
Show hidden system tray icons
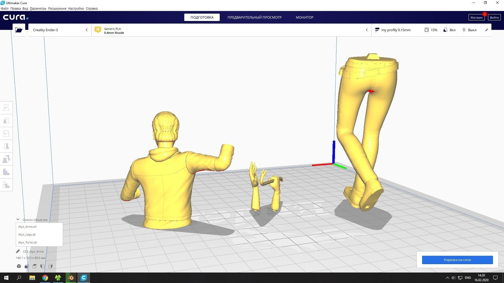point(447,278)
